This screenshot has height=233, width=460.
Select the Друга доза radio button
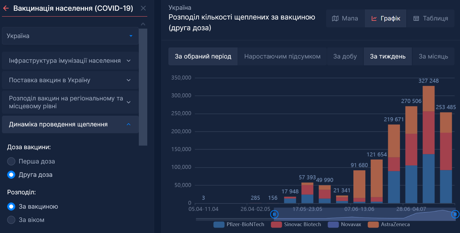(11, 175)
